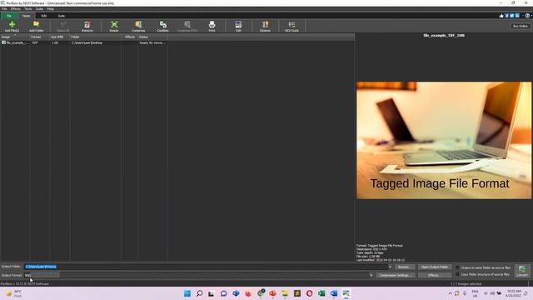Open the Resize tool

pyautogui.click(x=114, y=26)
